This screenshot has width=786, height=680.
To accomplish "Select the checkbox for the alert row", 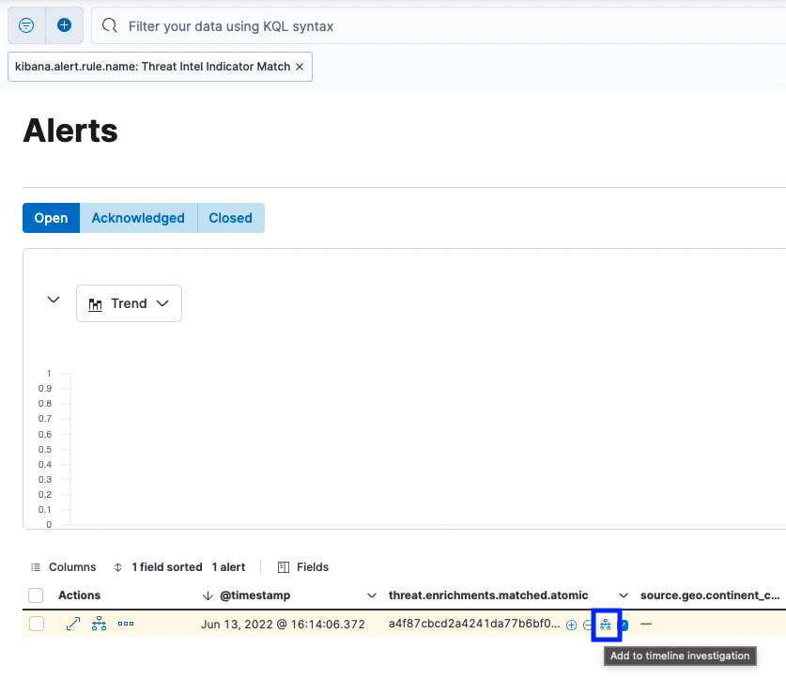I will 36,623.
